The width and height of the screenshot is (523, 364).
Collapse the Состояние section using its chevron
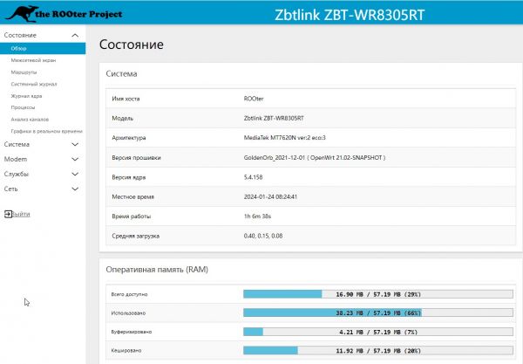coord(75,35)
